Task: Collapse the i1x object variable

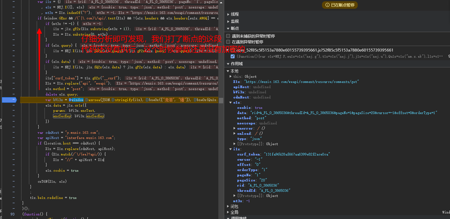Action: 231,149
